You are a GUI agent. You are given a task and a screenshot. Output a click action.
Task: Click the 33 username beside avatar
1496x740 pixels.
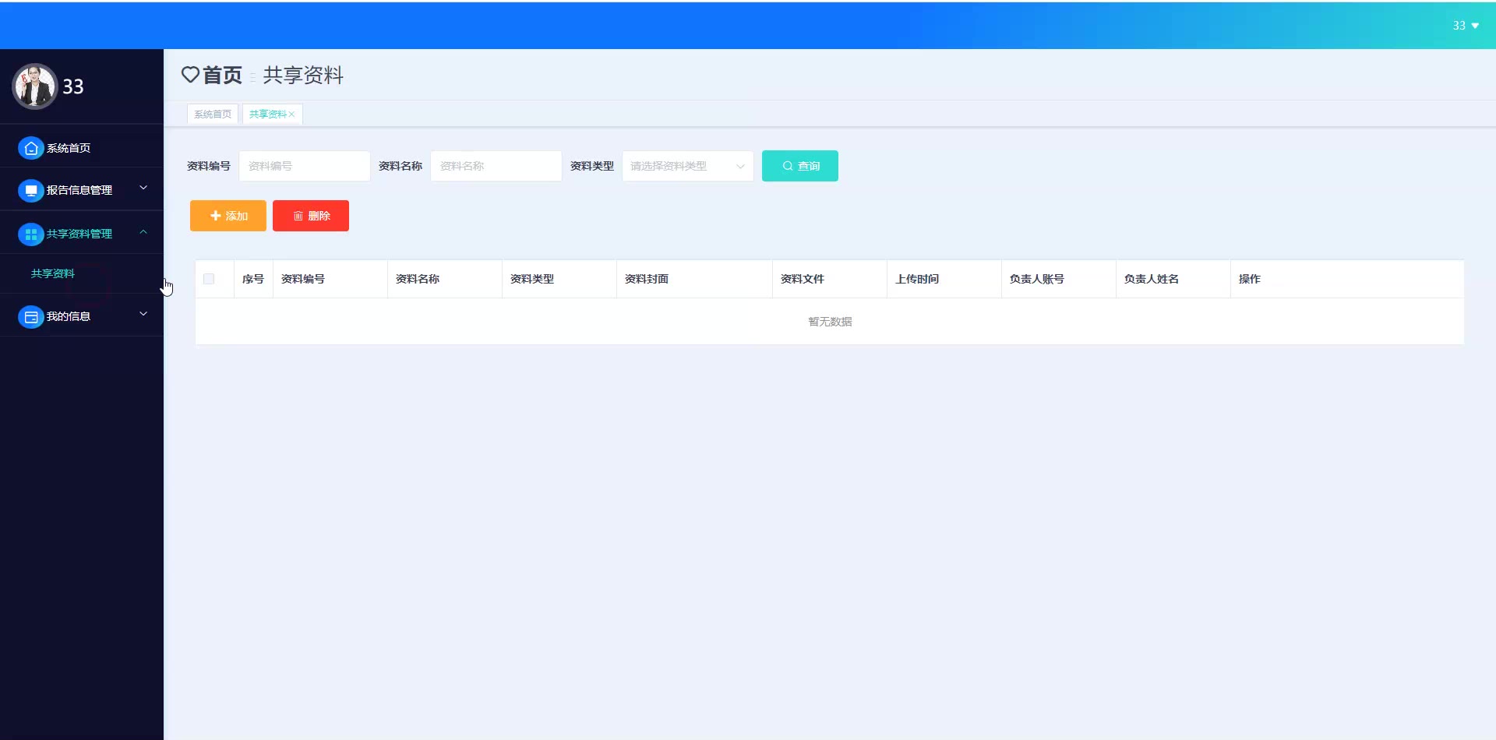[73, 86]
